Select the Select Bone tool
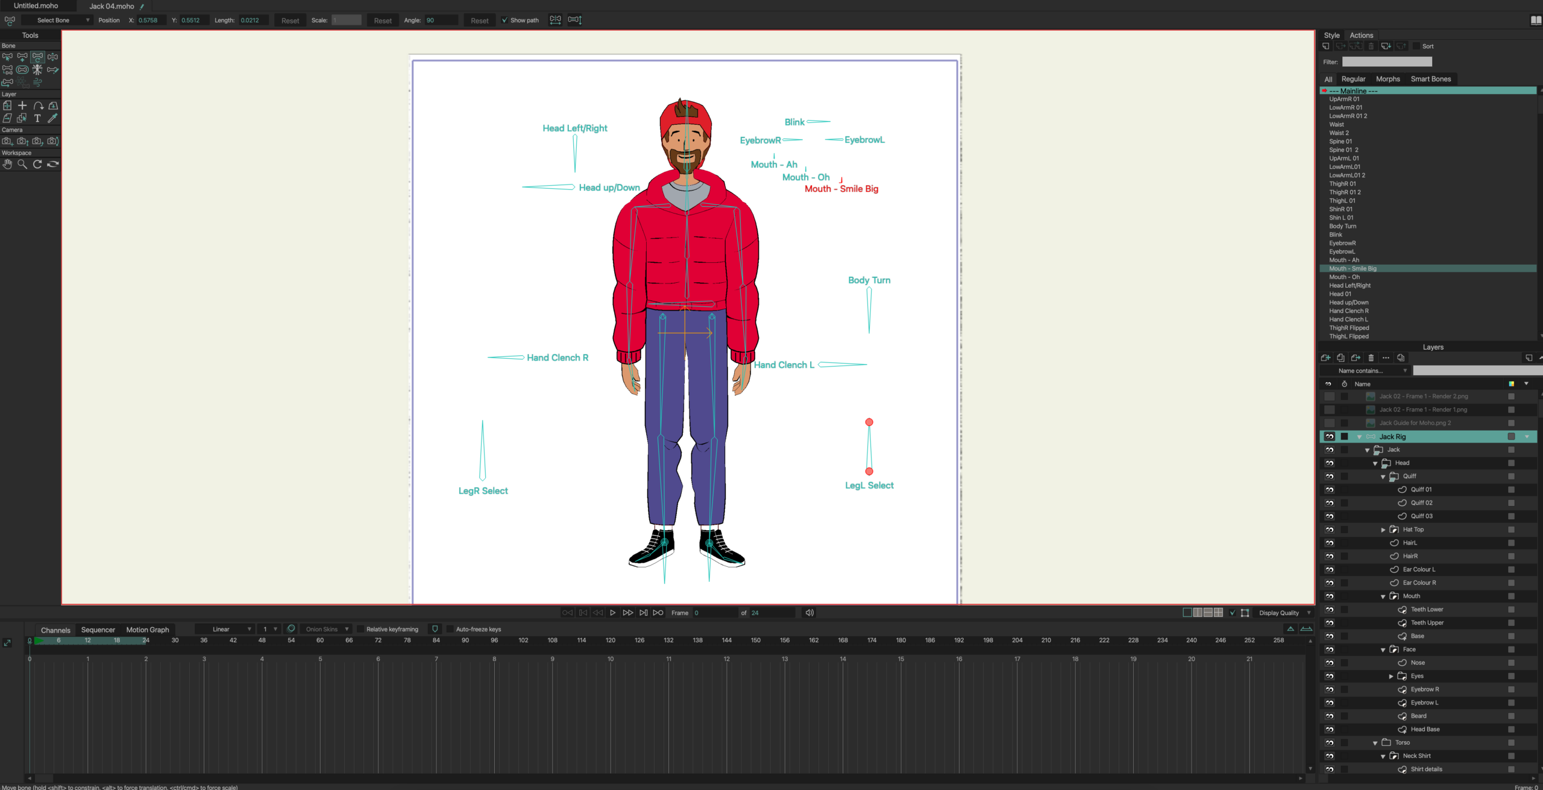This screenshot has height=790, width=1543. (x=7, y=57)
